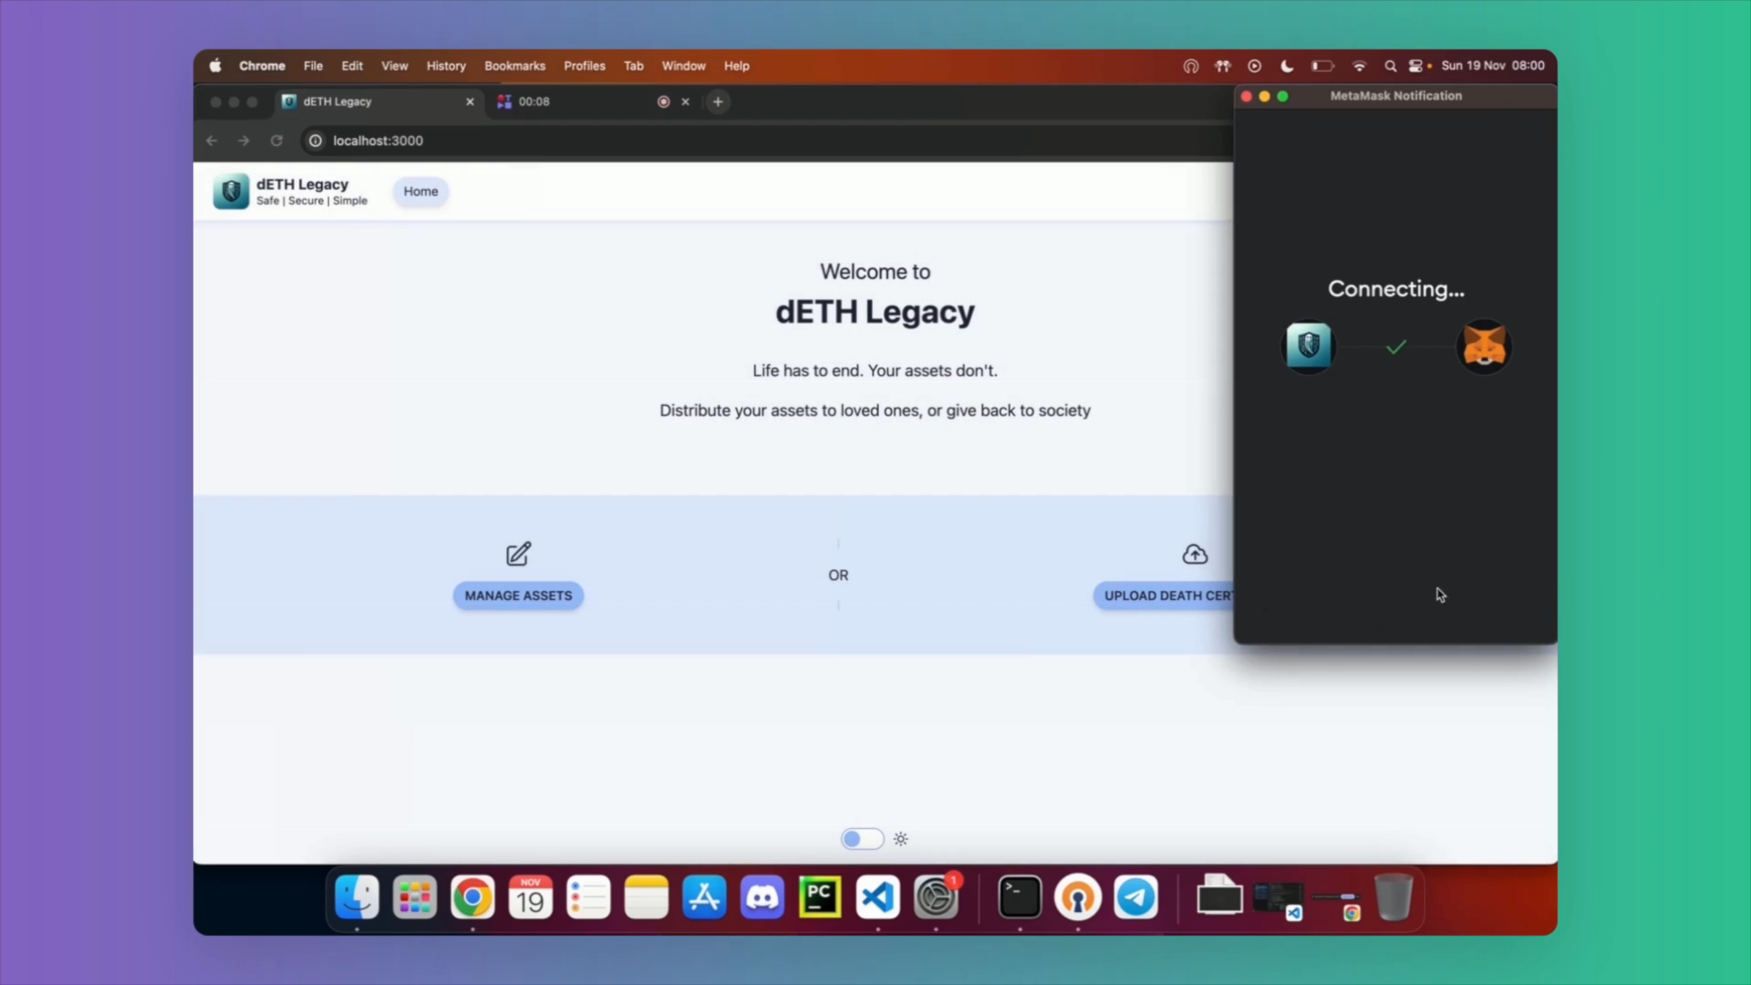Click the MANAGE ASSETS button
The image size is (1751, 985).
click(x=518, y=596)
